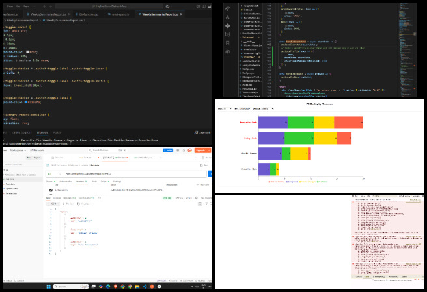Click the Save button in Postman request
Screen dimensions: 427x292
[205, 165]
